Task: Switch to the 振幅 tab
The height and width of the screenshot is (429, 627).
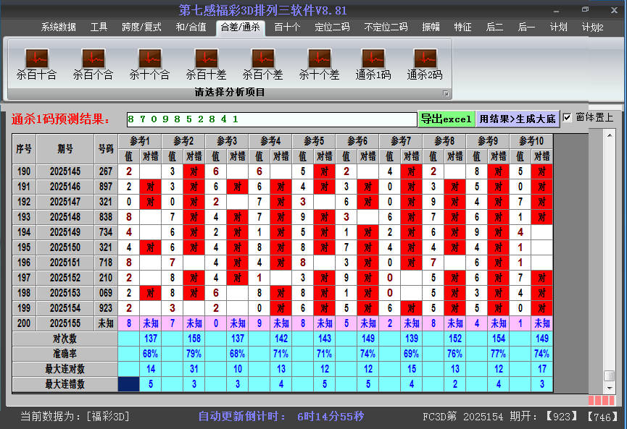Action: [431, 27]
